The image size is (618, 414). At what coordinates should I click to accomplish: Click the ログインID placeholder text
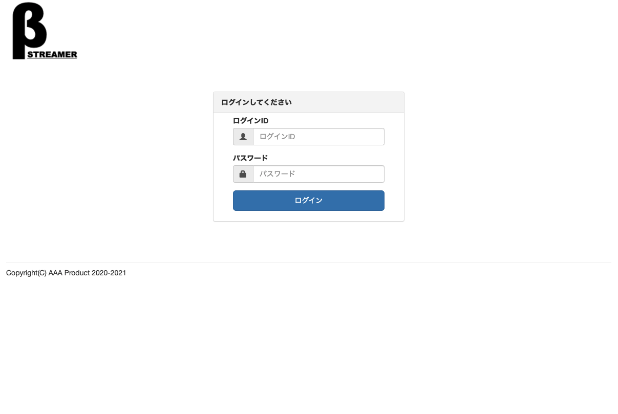278,137
